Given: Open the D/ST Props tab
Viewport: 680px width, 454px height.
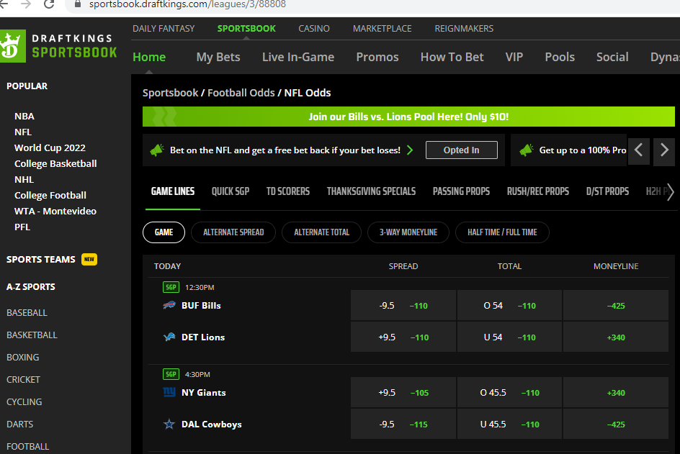Looking at the screenshot, I should click(607, 191).
